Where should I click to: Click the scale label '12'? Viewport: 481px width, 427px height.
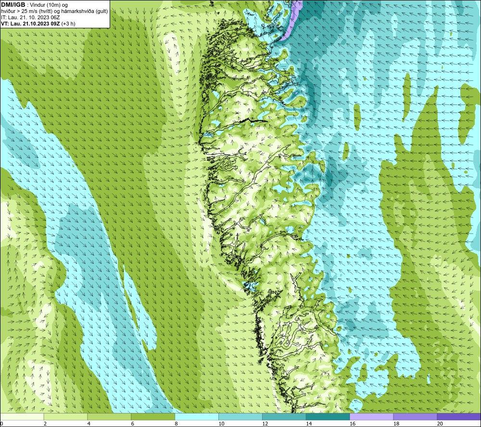[x=265, y=424]
